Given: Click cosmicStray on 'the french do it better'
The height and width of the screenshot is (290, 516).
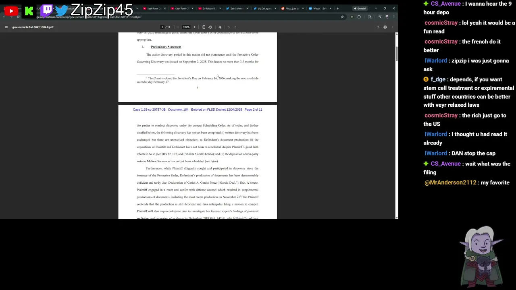Looking at the screenshot, I should 441,42.
